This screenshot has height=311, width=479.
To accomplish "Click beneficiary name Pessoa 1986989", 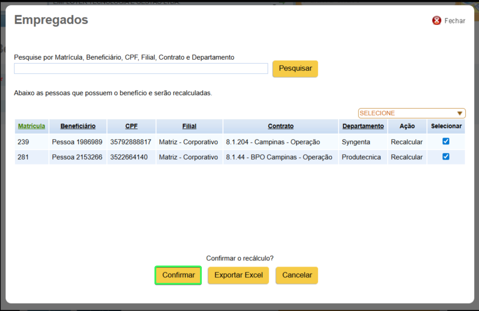I will click(x=77, y=142).
